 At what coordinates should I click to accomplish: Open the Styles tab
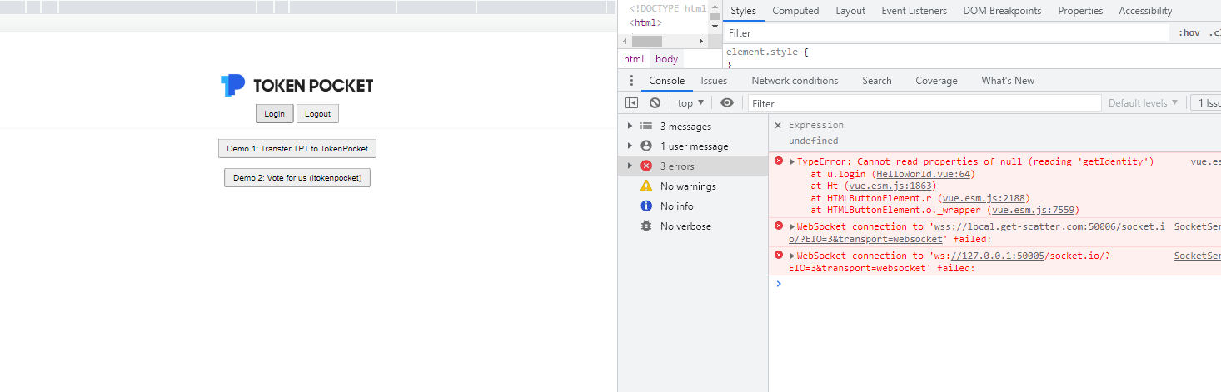pos(743,11)
